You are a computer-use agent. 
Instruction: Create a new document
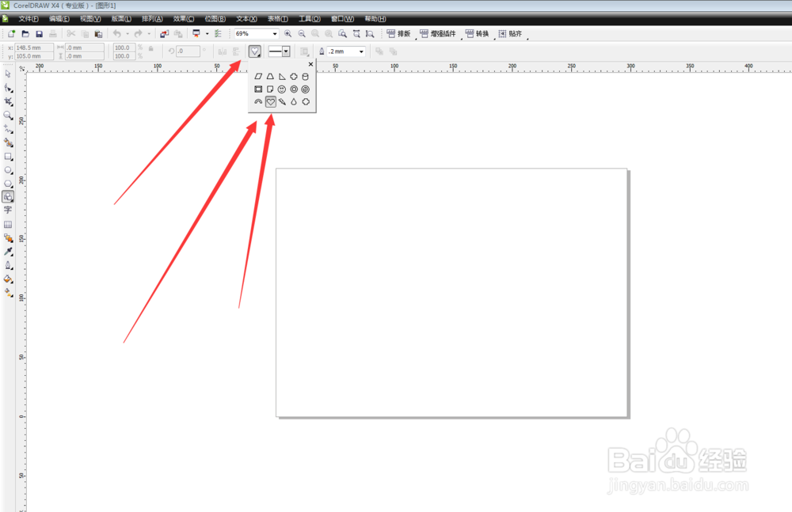coord(11,34)
